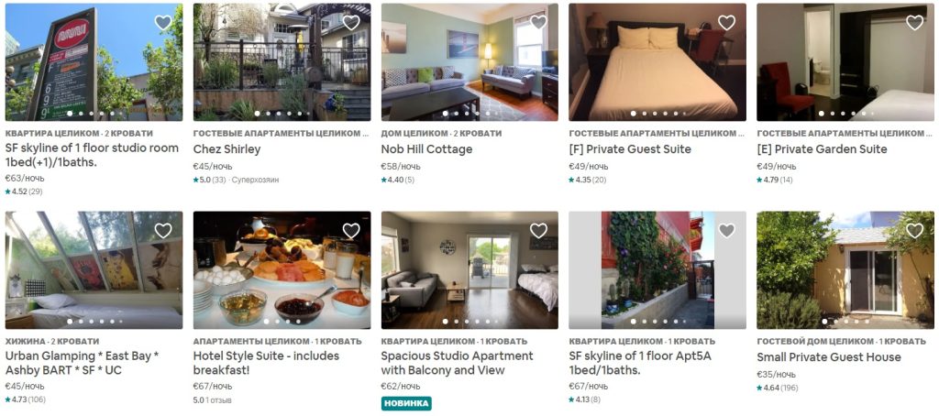Add [E] Private Garden Suite to wishlist
Image resolution: width=939 pixels, height=416 pixels.
914,23
